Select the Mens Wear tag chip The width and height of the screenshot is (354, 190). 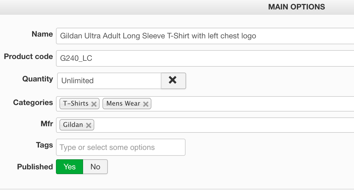pos(123,104)
